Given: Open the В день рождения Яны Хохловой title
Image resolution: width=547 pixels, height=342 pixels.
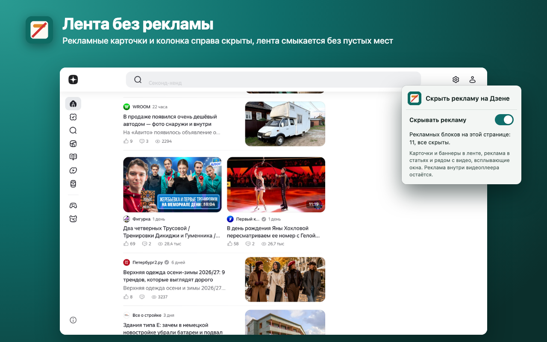Looking at the screenshot, I should pyautogui.click(x=273, y=232).
